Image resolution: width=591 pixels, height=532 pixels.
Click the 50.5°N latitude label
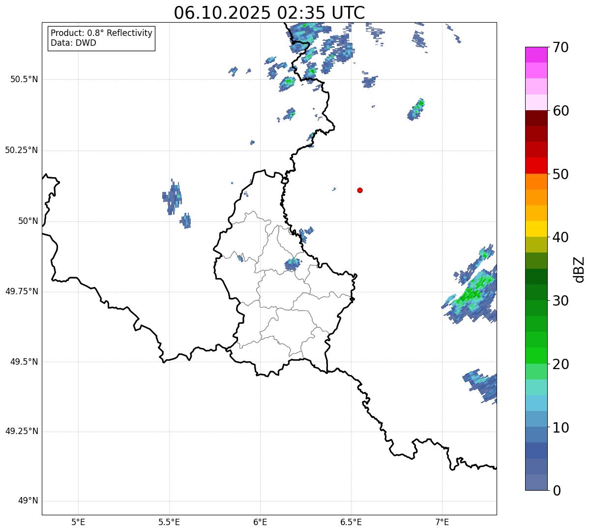[x=24, y=79]
